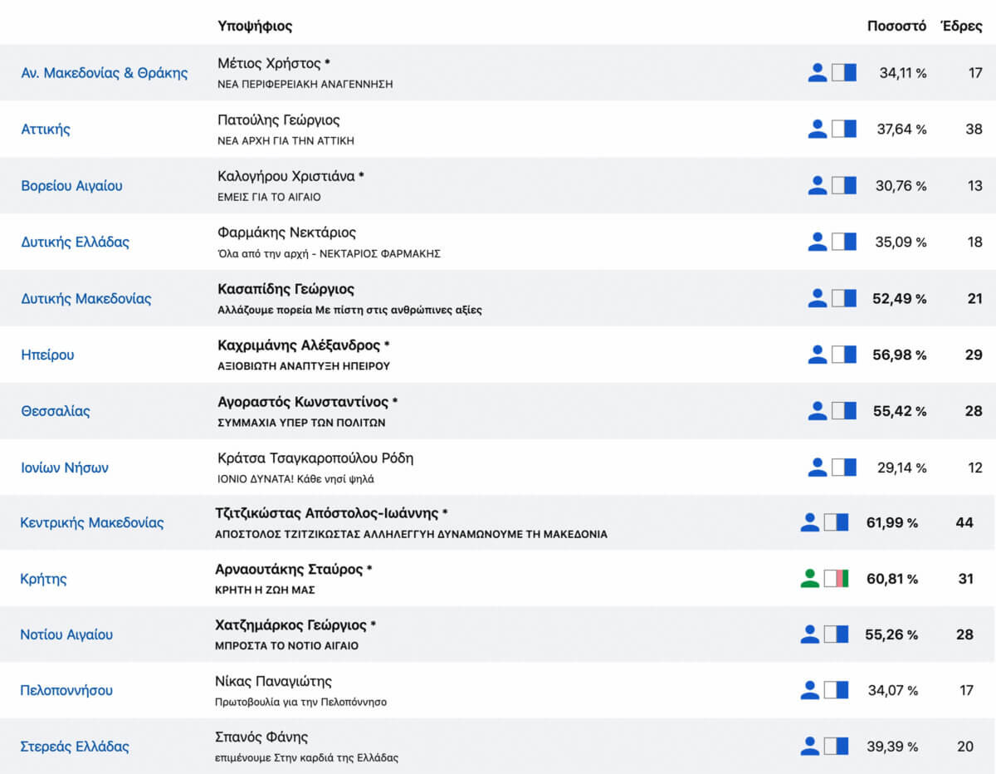Image resolution: width=996 pixels, height=774 pixels.
Task: Click the party color box in Νοτίου Αιγαίου row
Action: (837, 634)
